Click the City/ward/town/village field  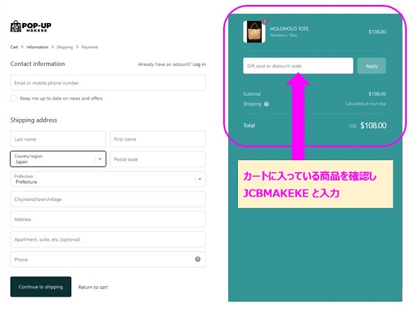108,199
